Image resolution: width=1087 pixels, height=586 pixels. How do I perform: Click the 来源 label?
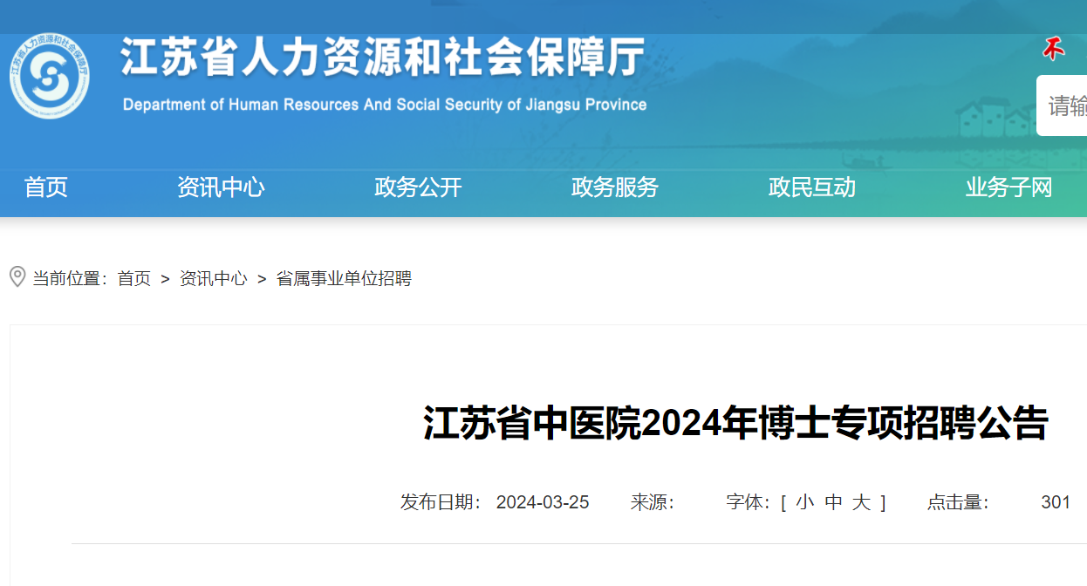(x=653, y=502)
